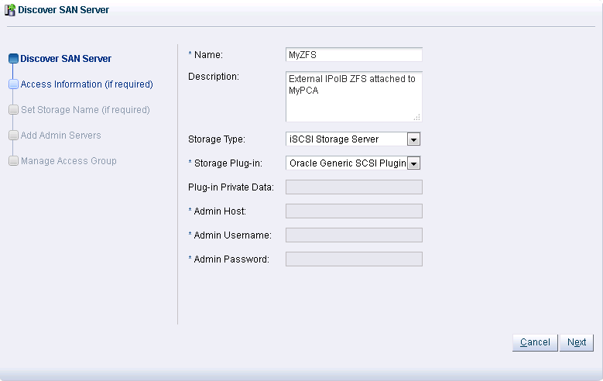This screenshot has height=381, width=603.
Task: Click the Admin Host field
Action: point(354,211)
